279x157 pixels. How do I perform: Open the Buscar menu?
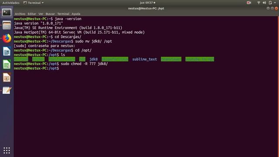pyautogui.click(x=50, y=14)
